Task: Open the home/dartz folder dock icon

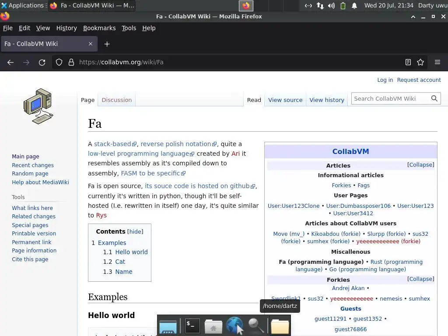Action: pos(280,326)
